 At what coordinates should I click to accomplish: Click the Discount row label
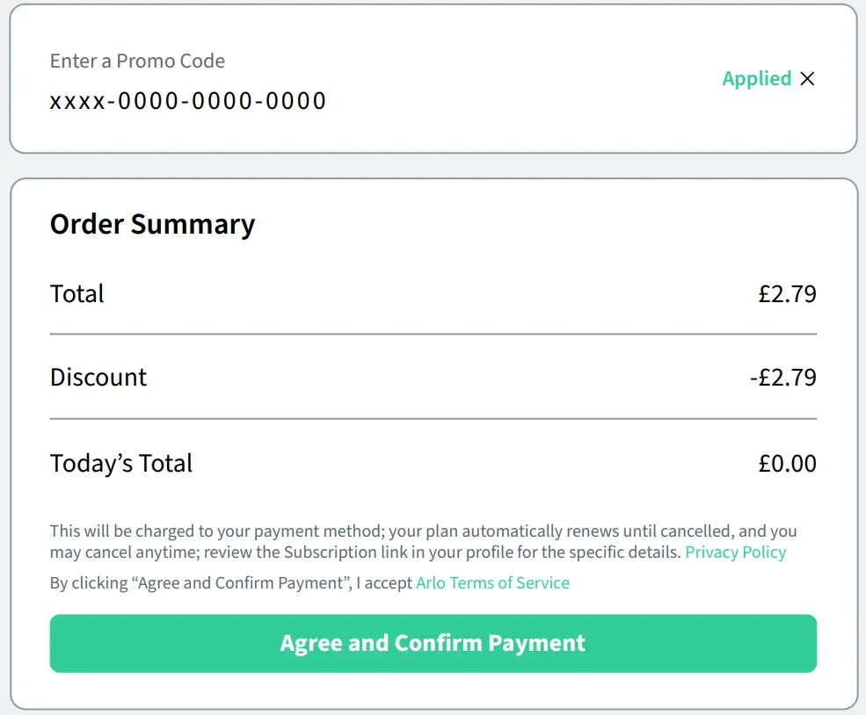click(x=98, y=378)
